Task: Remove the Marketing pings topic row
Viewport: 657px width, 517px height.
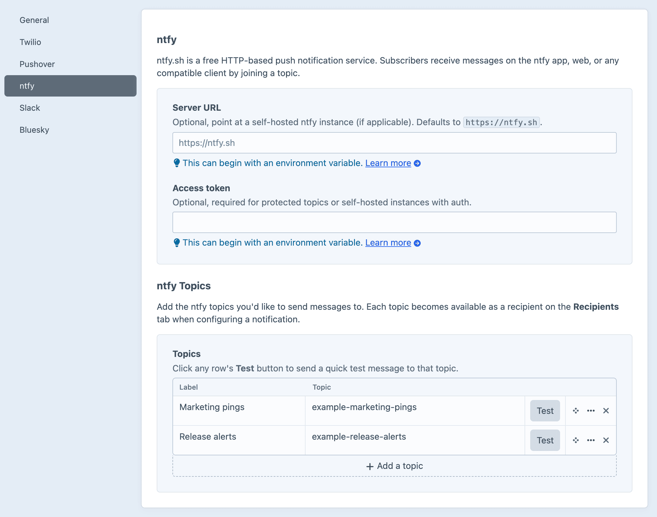Action: (606, 411)
